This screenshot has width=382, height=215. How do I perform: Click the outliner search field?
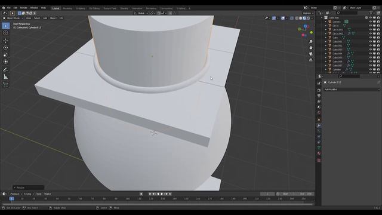(347, 13)
